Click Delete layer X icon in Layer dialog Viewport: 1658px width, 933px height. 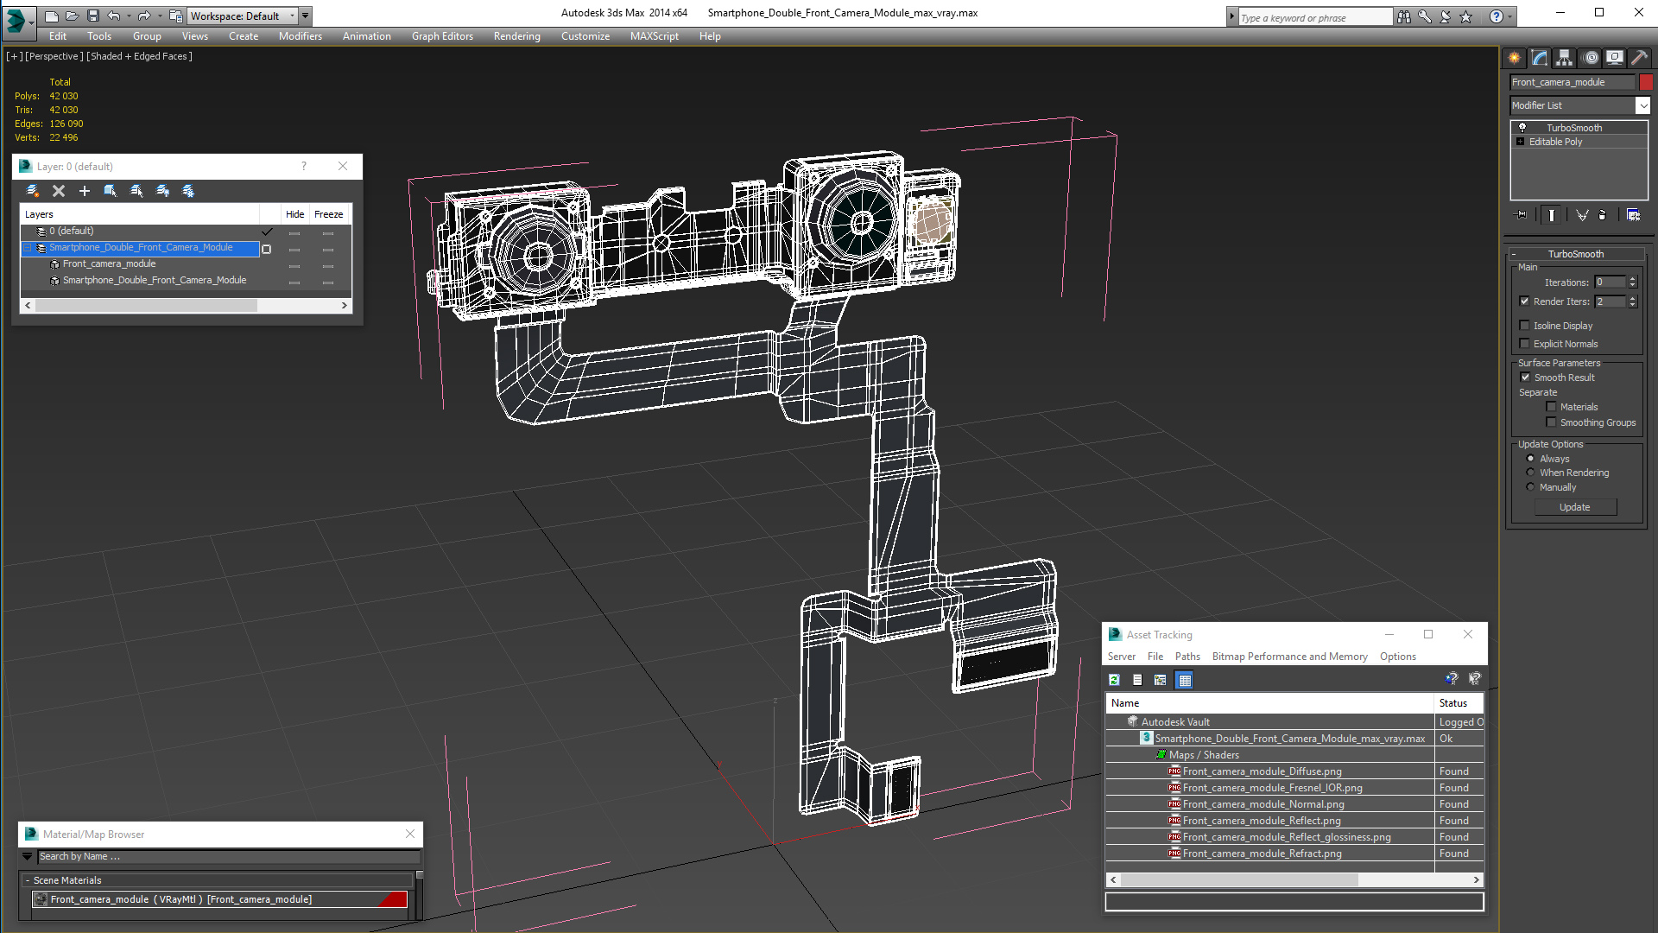click(x=59, y=191)
